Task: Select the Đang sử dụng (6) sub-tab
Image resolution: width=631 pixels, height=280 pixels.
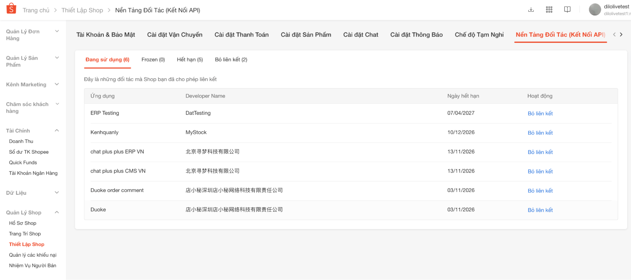Action: click(107, 60)
